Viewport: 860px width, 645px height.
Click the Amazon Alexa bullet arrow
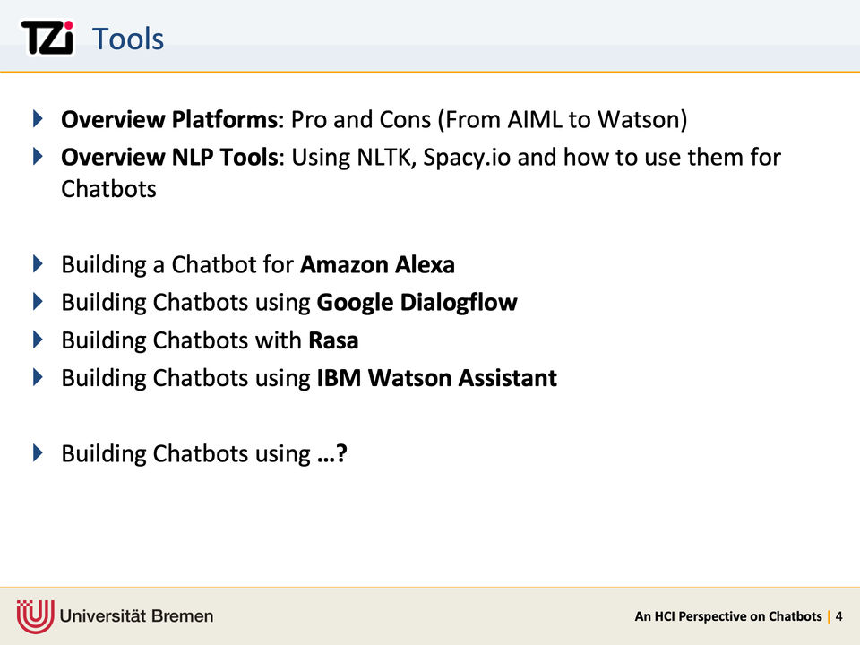coord(38,264)
